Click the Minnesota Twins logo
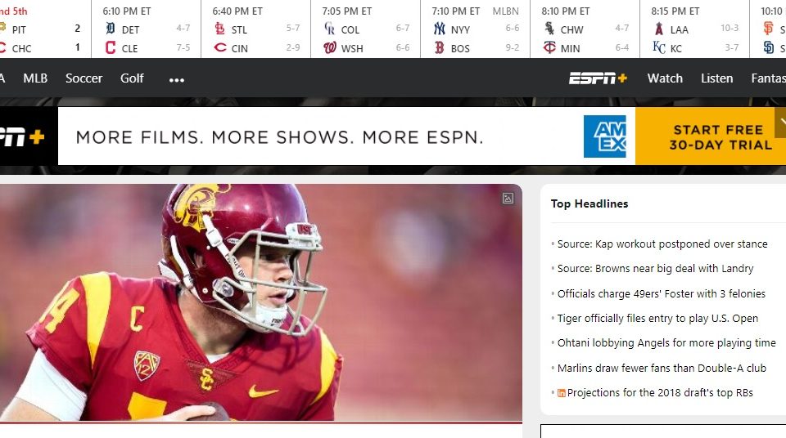Image resolution: width=786 pixels, height=438 pixels. (x=549, y=47)
